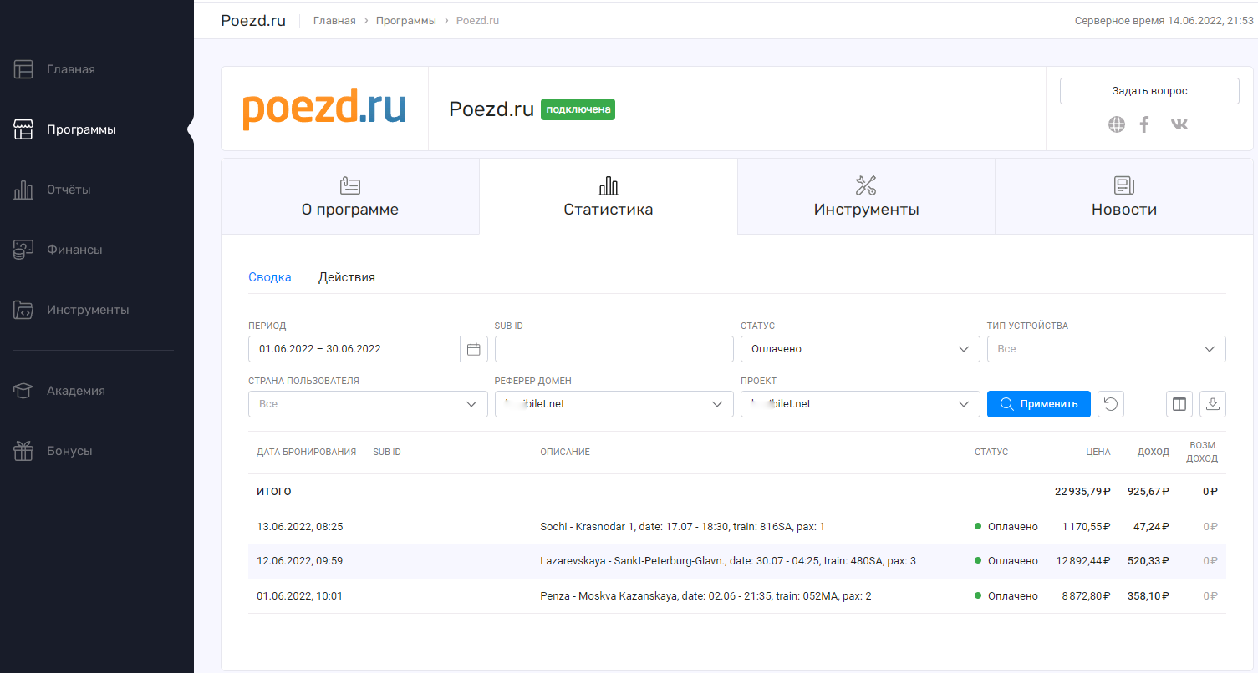
Task: Click booking date 01.06.2022, 10:01
Action: tap(300, 596)
